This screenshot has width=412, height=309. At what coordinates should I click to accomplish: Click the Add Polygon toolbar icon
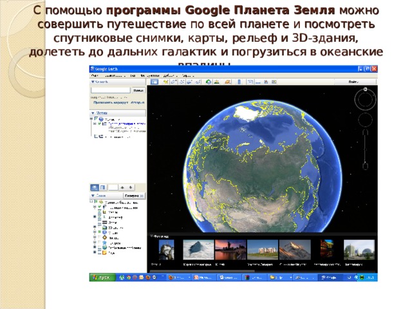pyautogui.click(x=174, y=82)
